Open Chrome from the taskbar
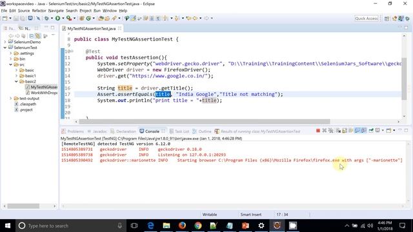413x232 pixels. 198,226
